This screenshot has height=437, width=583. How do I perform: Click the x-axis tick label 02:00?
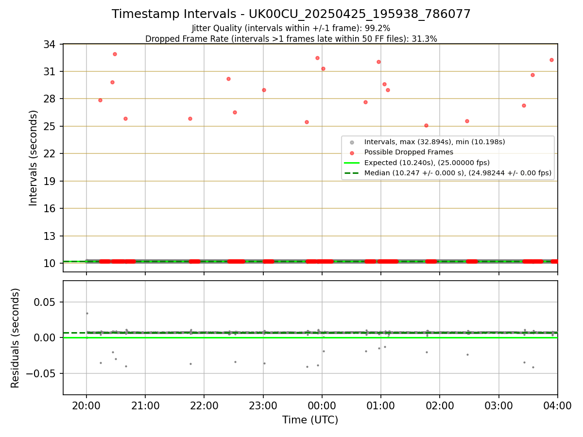pyautogui.click(x=440, y=405)
